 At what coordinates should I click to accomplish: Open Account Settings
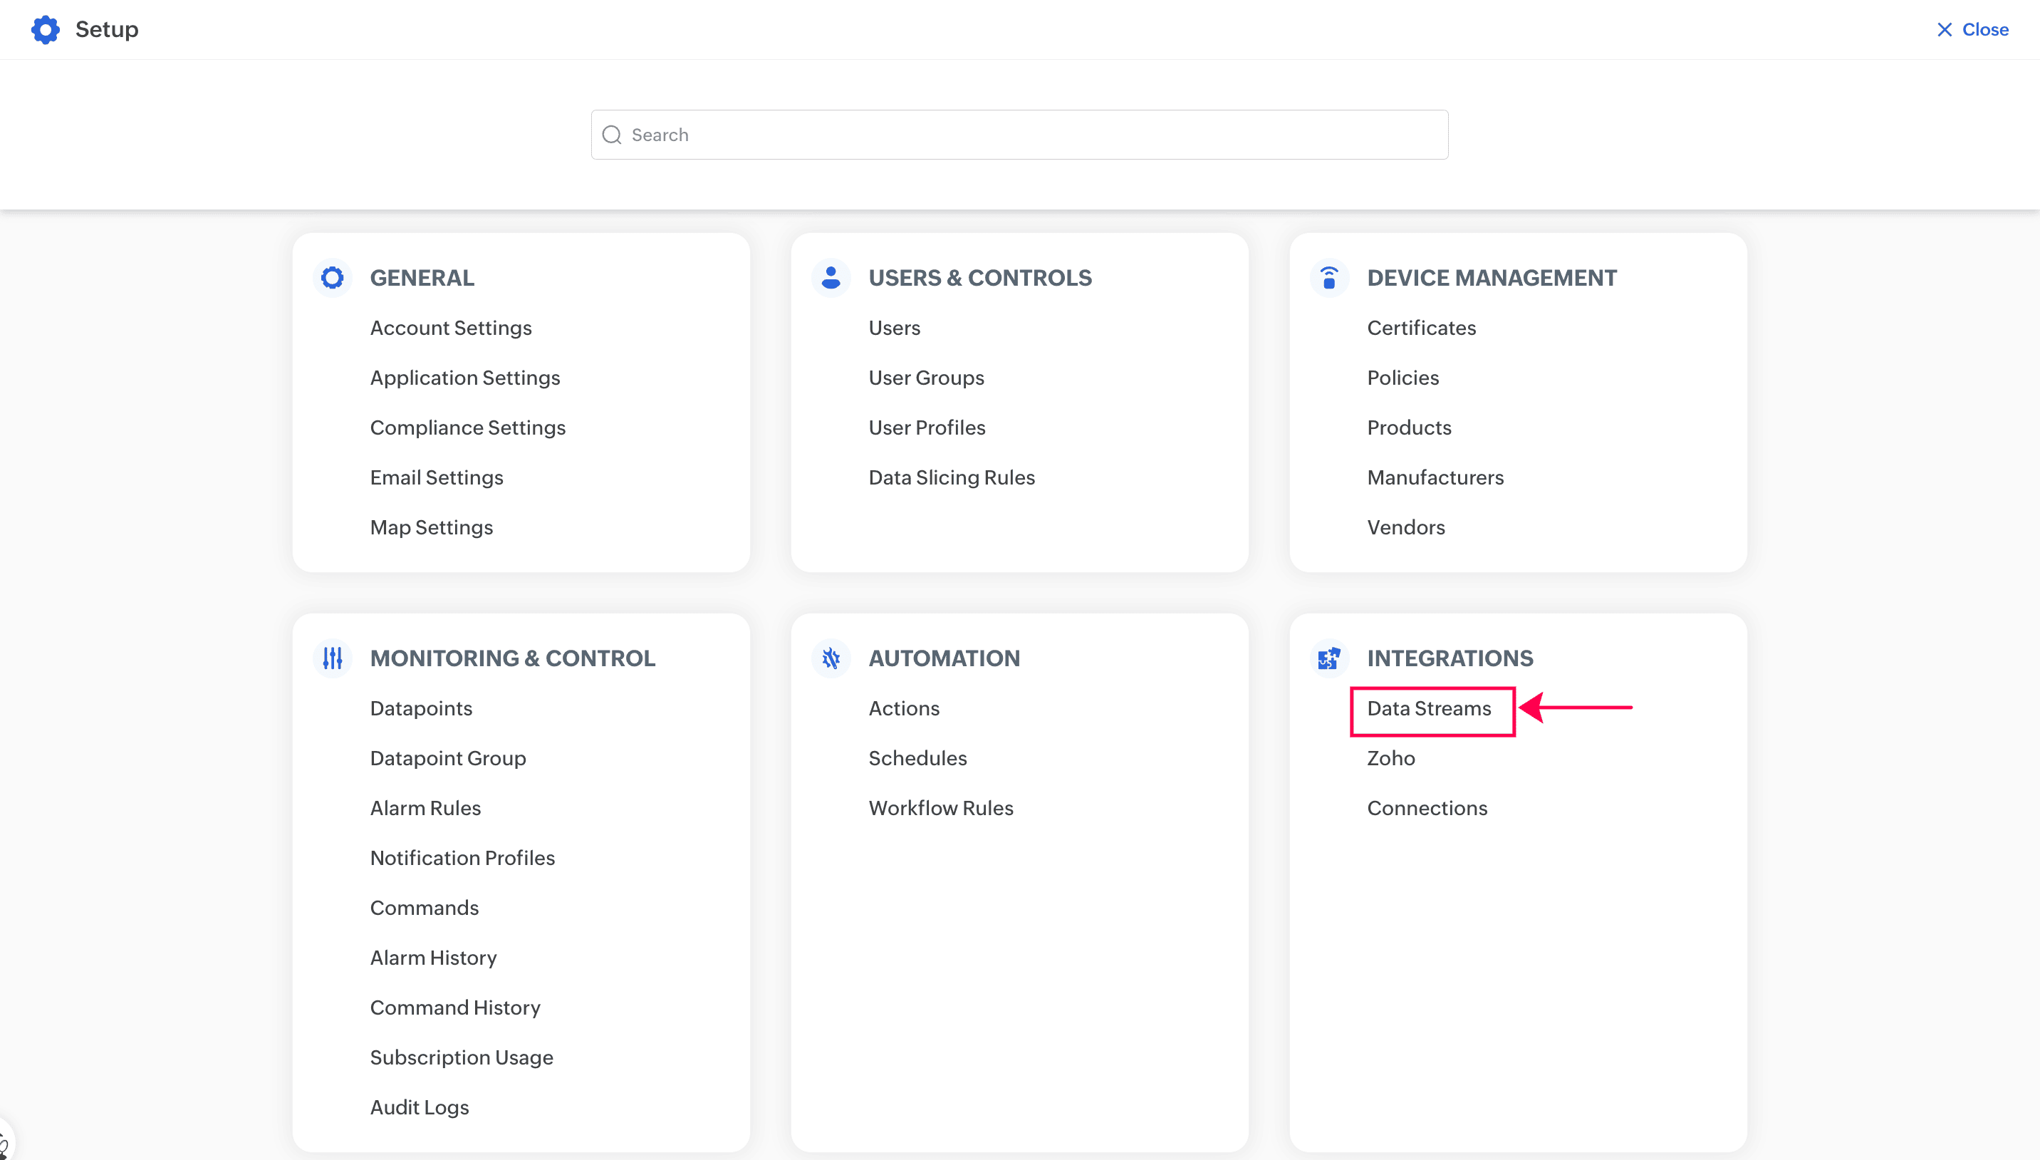coord(451,328)
